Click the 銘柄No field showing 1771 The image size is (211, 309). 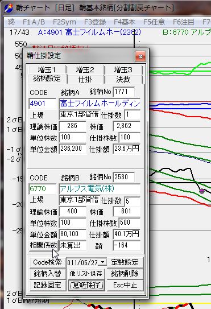[x=124, y=92]
